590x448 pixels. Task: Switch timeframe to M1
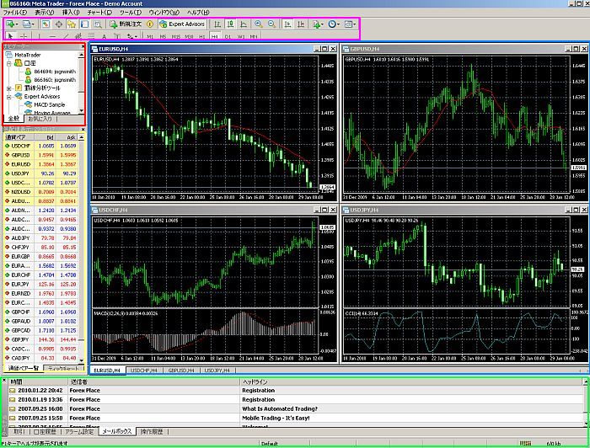pos(150,36)
